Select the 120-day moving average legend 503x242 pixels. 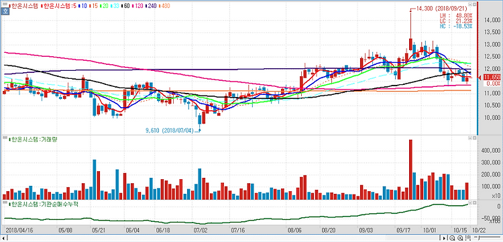click(x=137, y=6)
